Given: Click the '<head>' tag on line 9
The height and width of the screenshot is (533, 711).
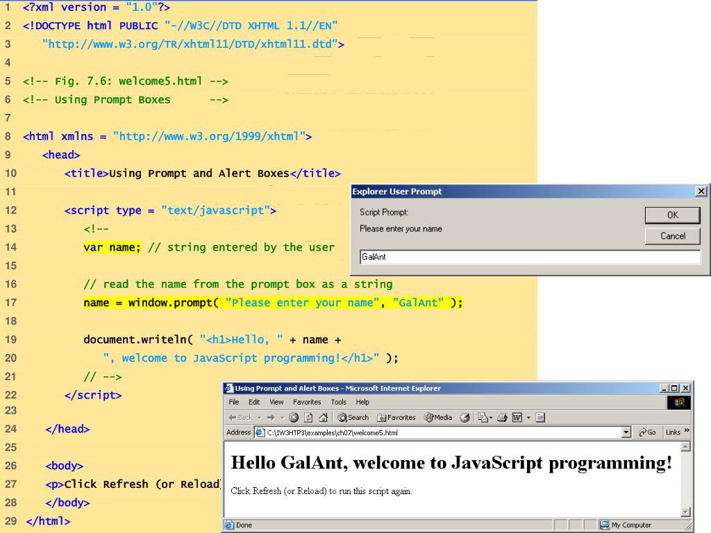Looking at the screenshot, I should (61, 155).
